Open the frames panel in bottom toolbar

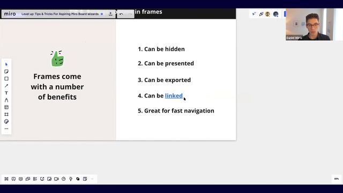click(x=6, y=179)
